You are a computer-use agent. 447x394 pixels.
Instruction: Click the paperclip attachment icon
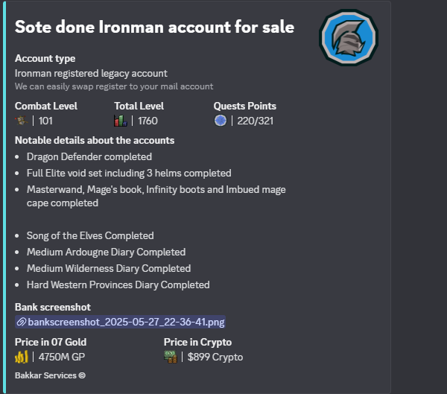pos(21,322)
